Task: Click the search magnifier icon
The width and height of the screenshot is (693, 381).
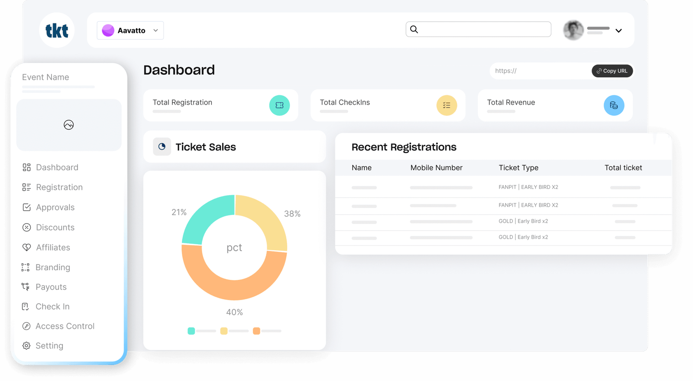Action: pos(414,29)
